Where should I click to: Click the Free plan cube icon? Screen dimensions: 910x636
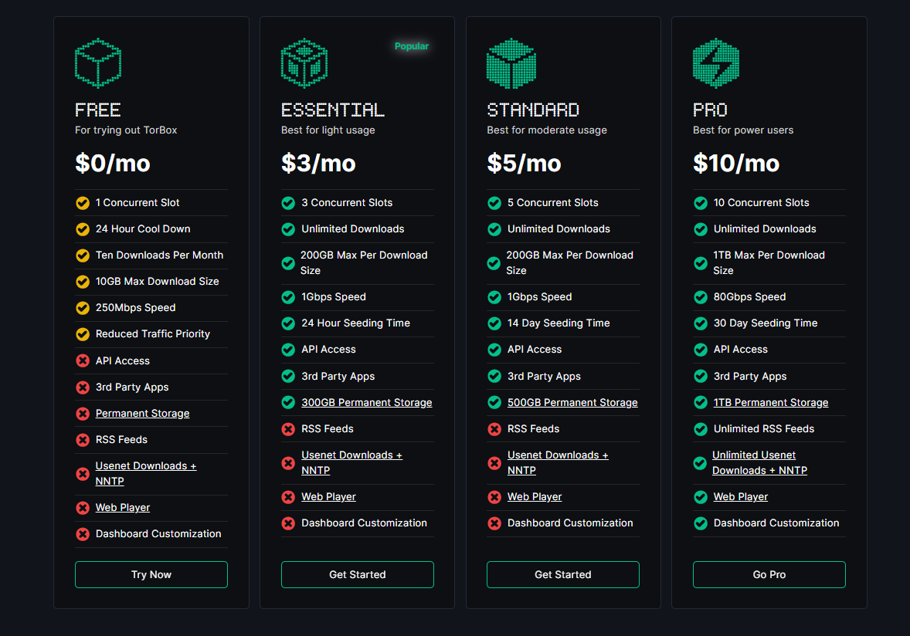[98, 63]
